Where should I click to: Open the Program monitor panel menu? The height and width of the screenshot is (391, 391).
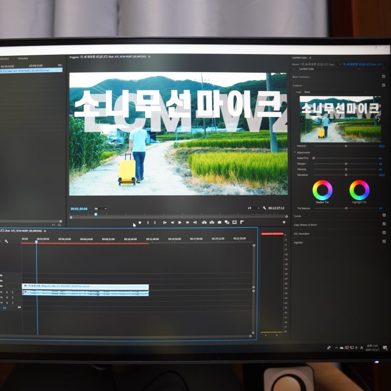149,57
